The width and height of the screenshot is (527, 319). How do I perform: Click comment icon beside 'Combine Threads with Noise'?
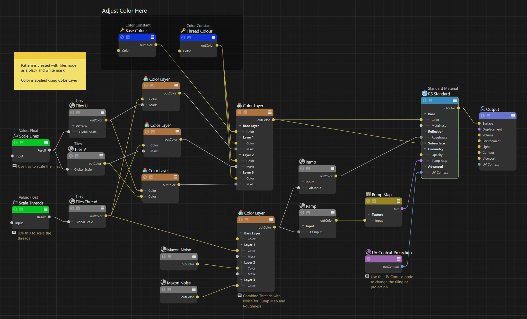pyautogui.click(x=240, y=296)
